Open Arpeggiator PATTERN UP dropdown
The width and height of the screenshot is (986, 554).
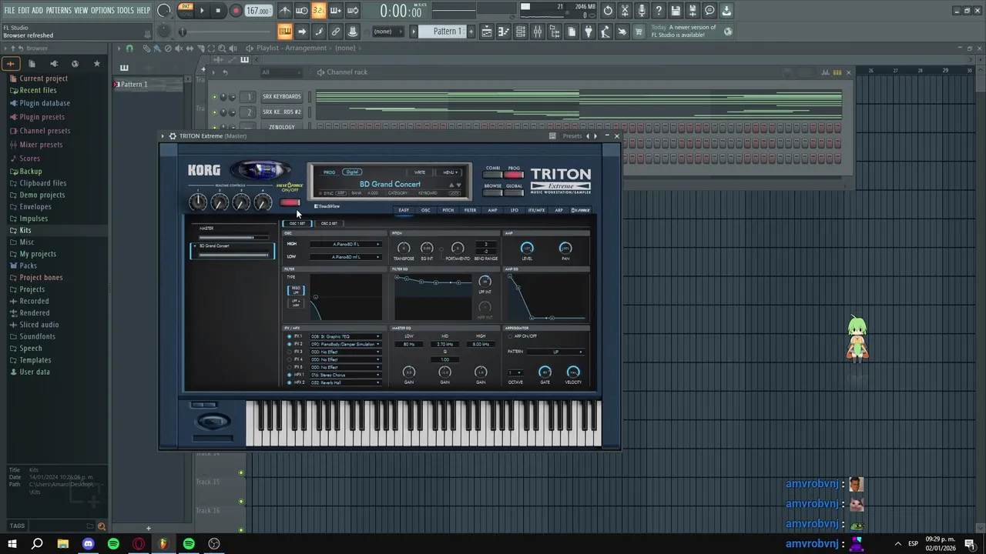pos(556,352)
